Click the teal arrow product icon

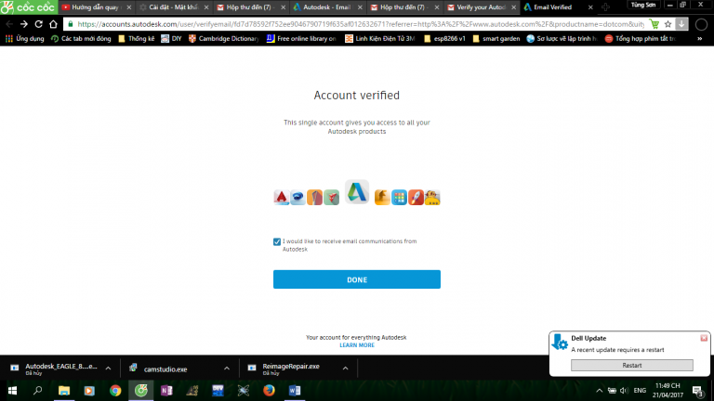[x=332, y=198]
